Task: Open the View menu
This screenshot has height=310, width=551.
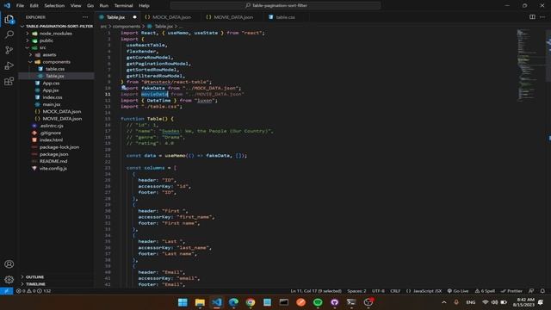Action: point(76,6)
